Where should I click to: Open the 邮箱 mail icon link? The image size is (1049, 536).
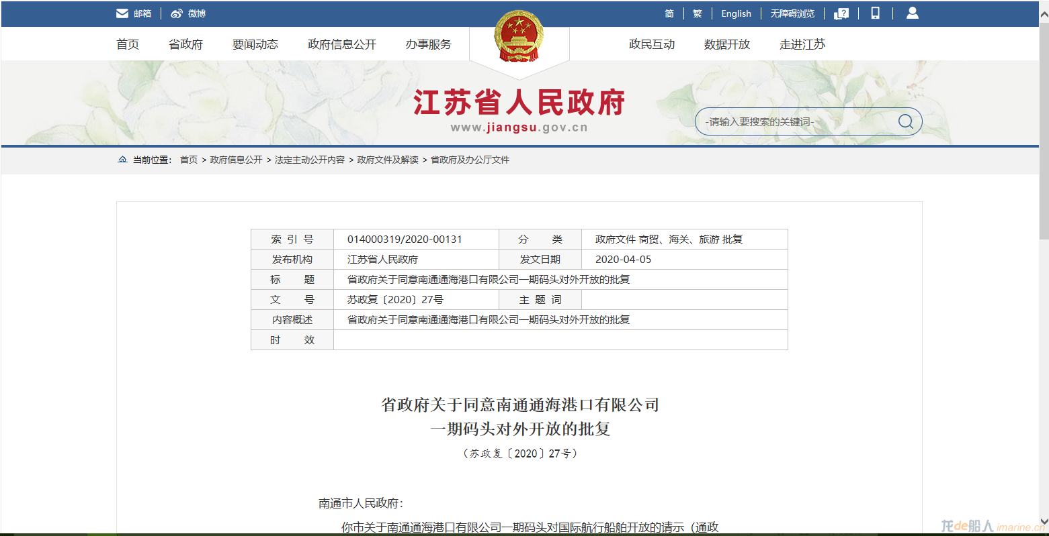click(134, 13)
